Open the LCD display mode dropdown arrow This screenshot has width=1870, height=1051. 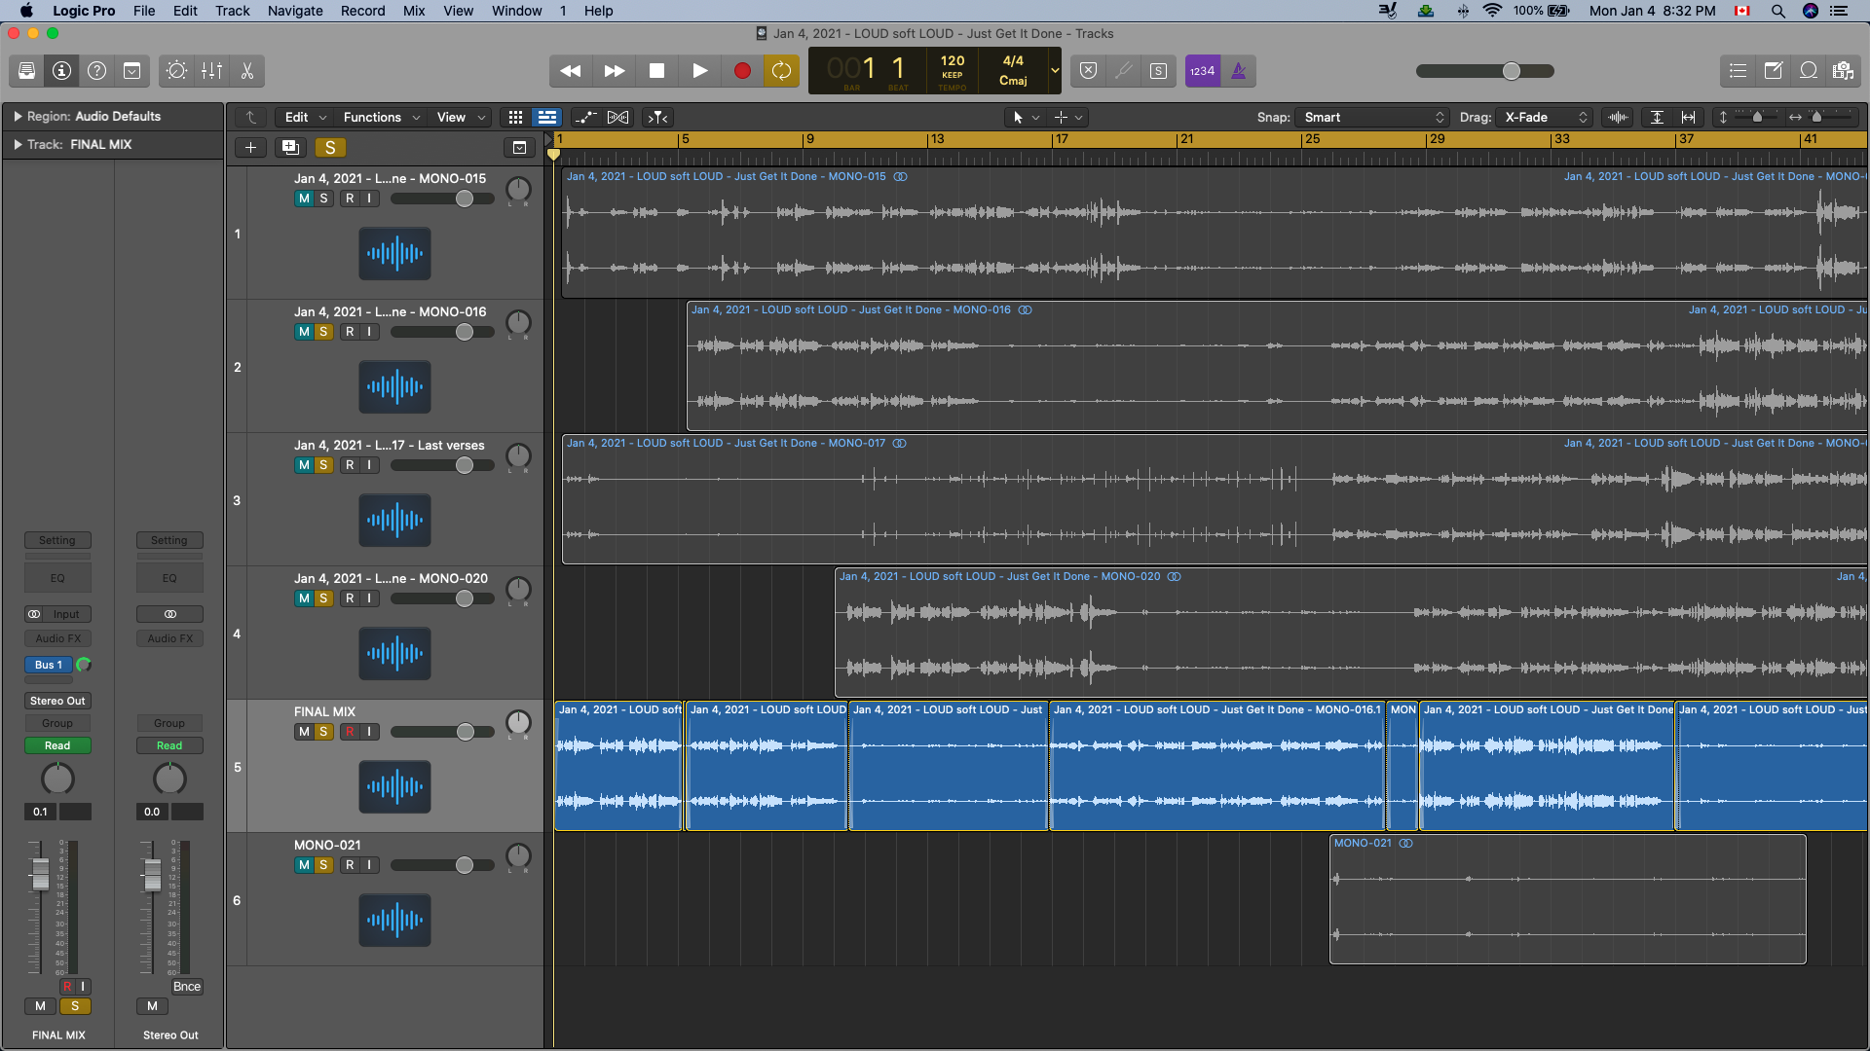point(1055,71)
